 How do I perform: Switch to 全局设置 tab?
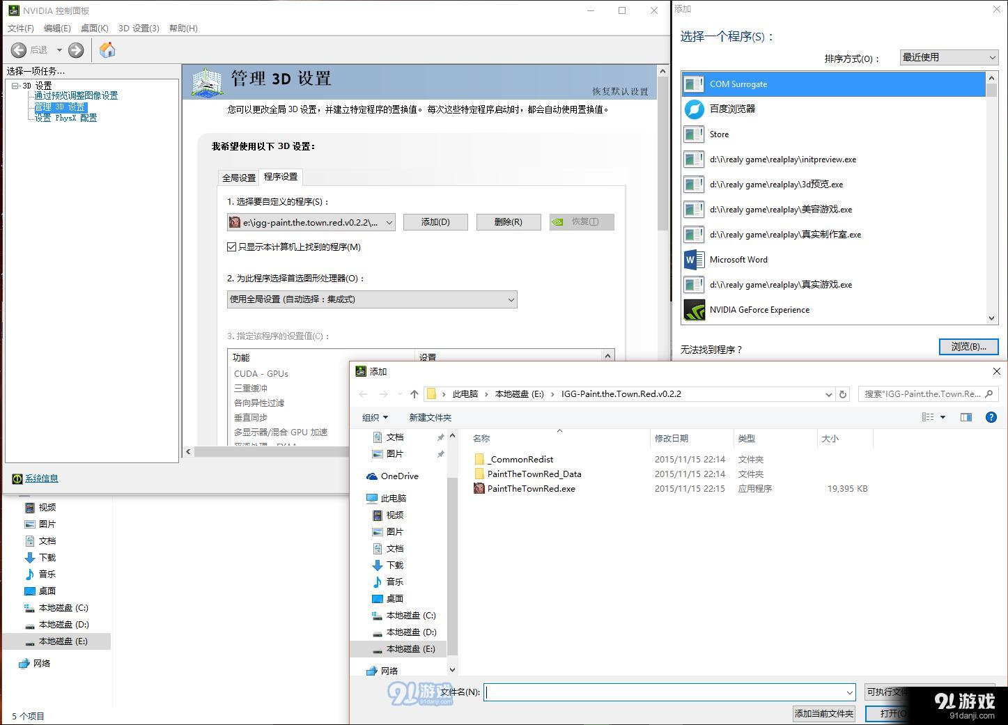click(239, 178)
